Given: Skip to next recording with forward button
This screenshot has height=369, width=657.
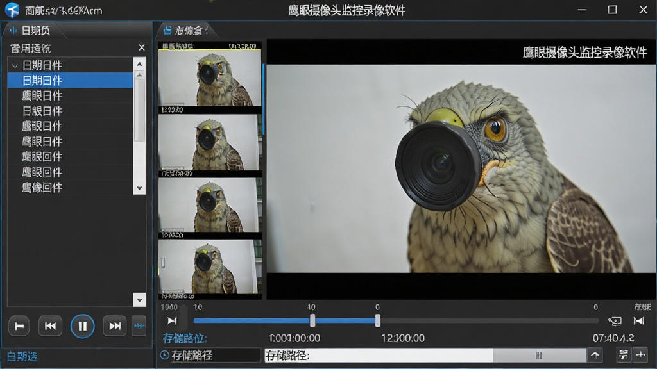Looking at the screenshot, I should pos(114,326).
